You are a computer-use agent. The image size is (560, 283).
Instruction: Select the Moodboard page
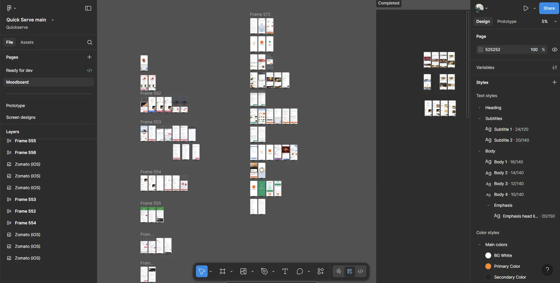click(x=49, y=82)
